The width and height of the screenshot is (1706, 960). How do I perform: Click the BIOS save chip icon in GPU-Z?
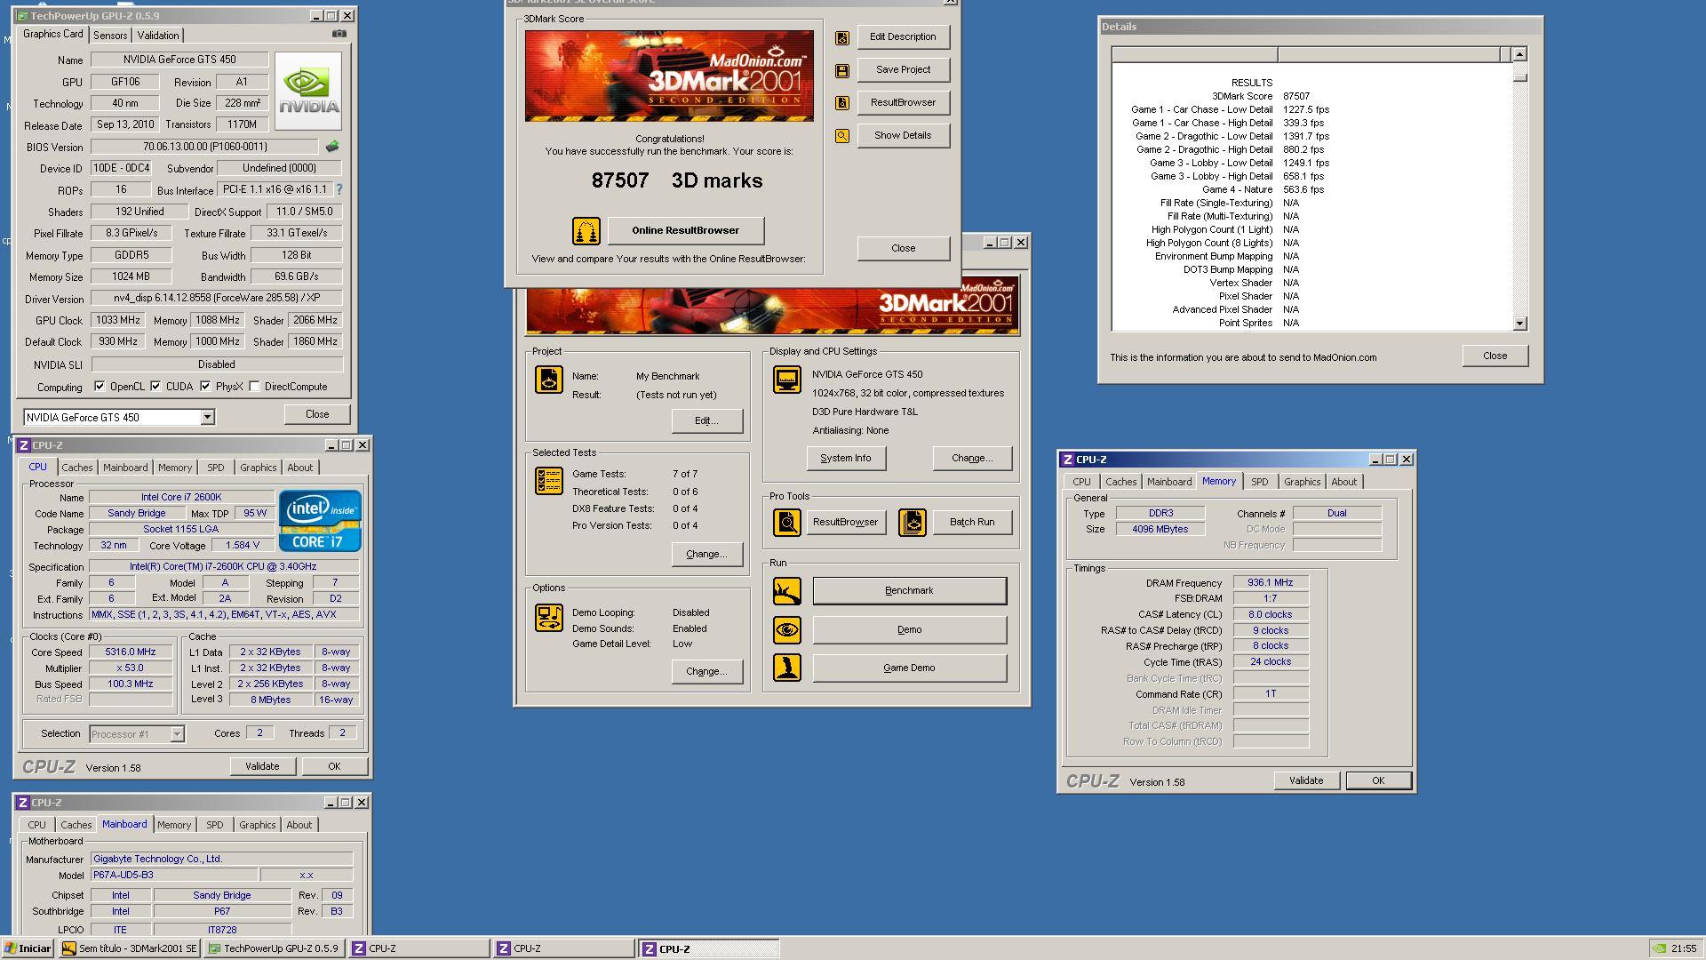click(332, 147)
